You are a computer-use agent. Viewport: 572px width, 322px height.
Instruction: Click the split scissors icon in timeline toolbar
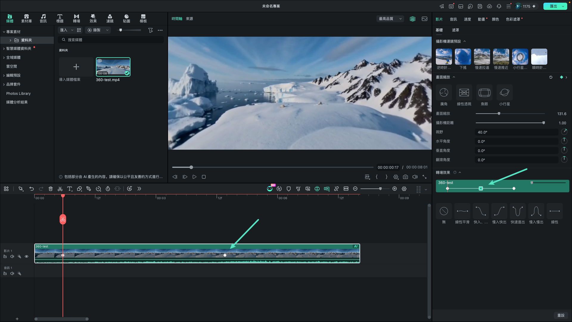tap(60, 189)
